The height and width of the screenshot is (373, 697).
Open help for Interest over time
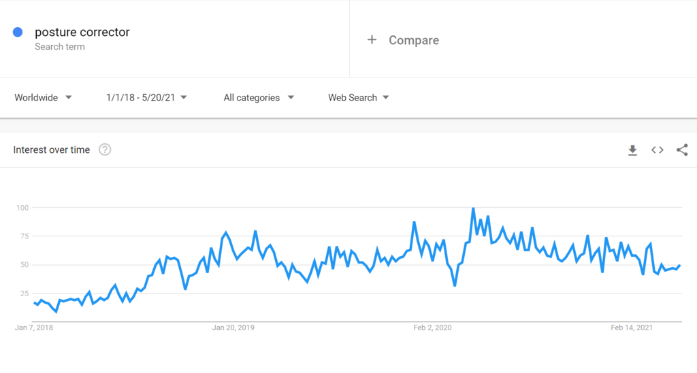pos(105,150)
